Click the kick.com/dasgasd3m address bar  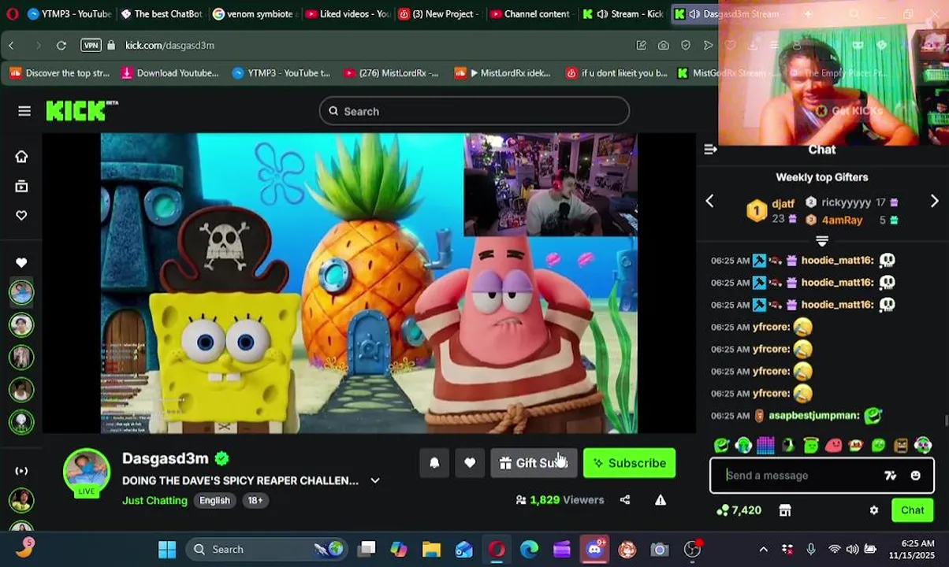tap(169, 46)
